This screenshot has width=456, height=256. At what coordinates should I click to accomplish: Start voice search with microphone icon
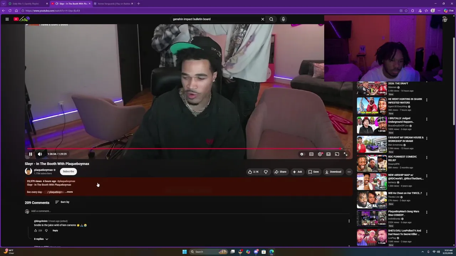point(283,19)
